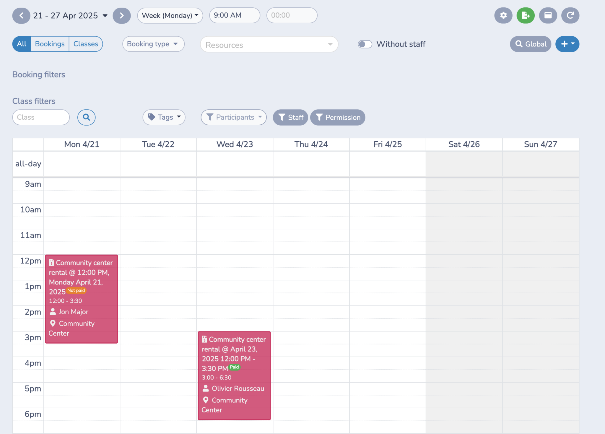
Task: Open the date range picker dropdown
Action: 70,16
